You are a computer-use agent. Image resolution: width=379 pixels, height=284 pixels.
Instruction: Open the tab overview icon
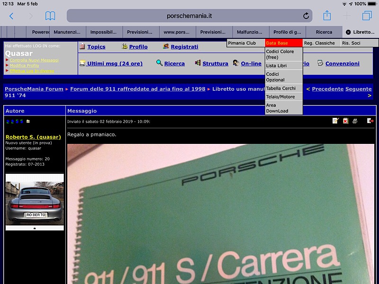point(367,16)
